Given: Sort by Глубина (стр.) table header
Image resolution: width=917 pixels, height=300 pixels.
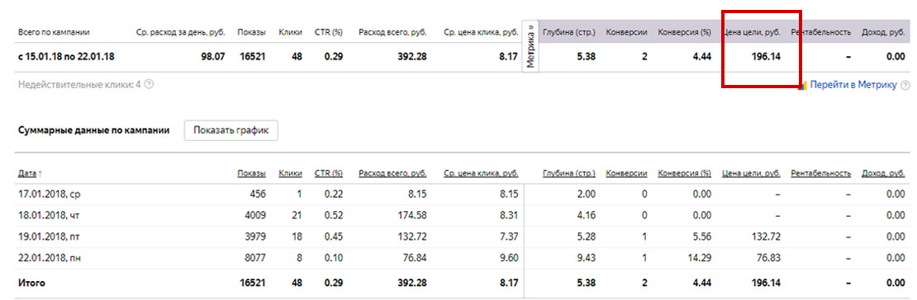Looking at the screenshot, I should (x=569, y=173).
